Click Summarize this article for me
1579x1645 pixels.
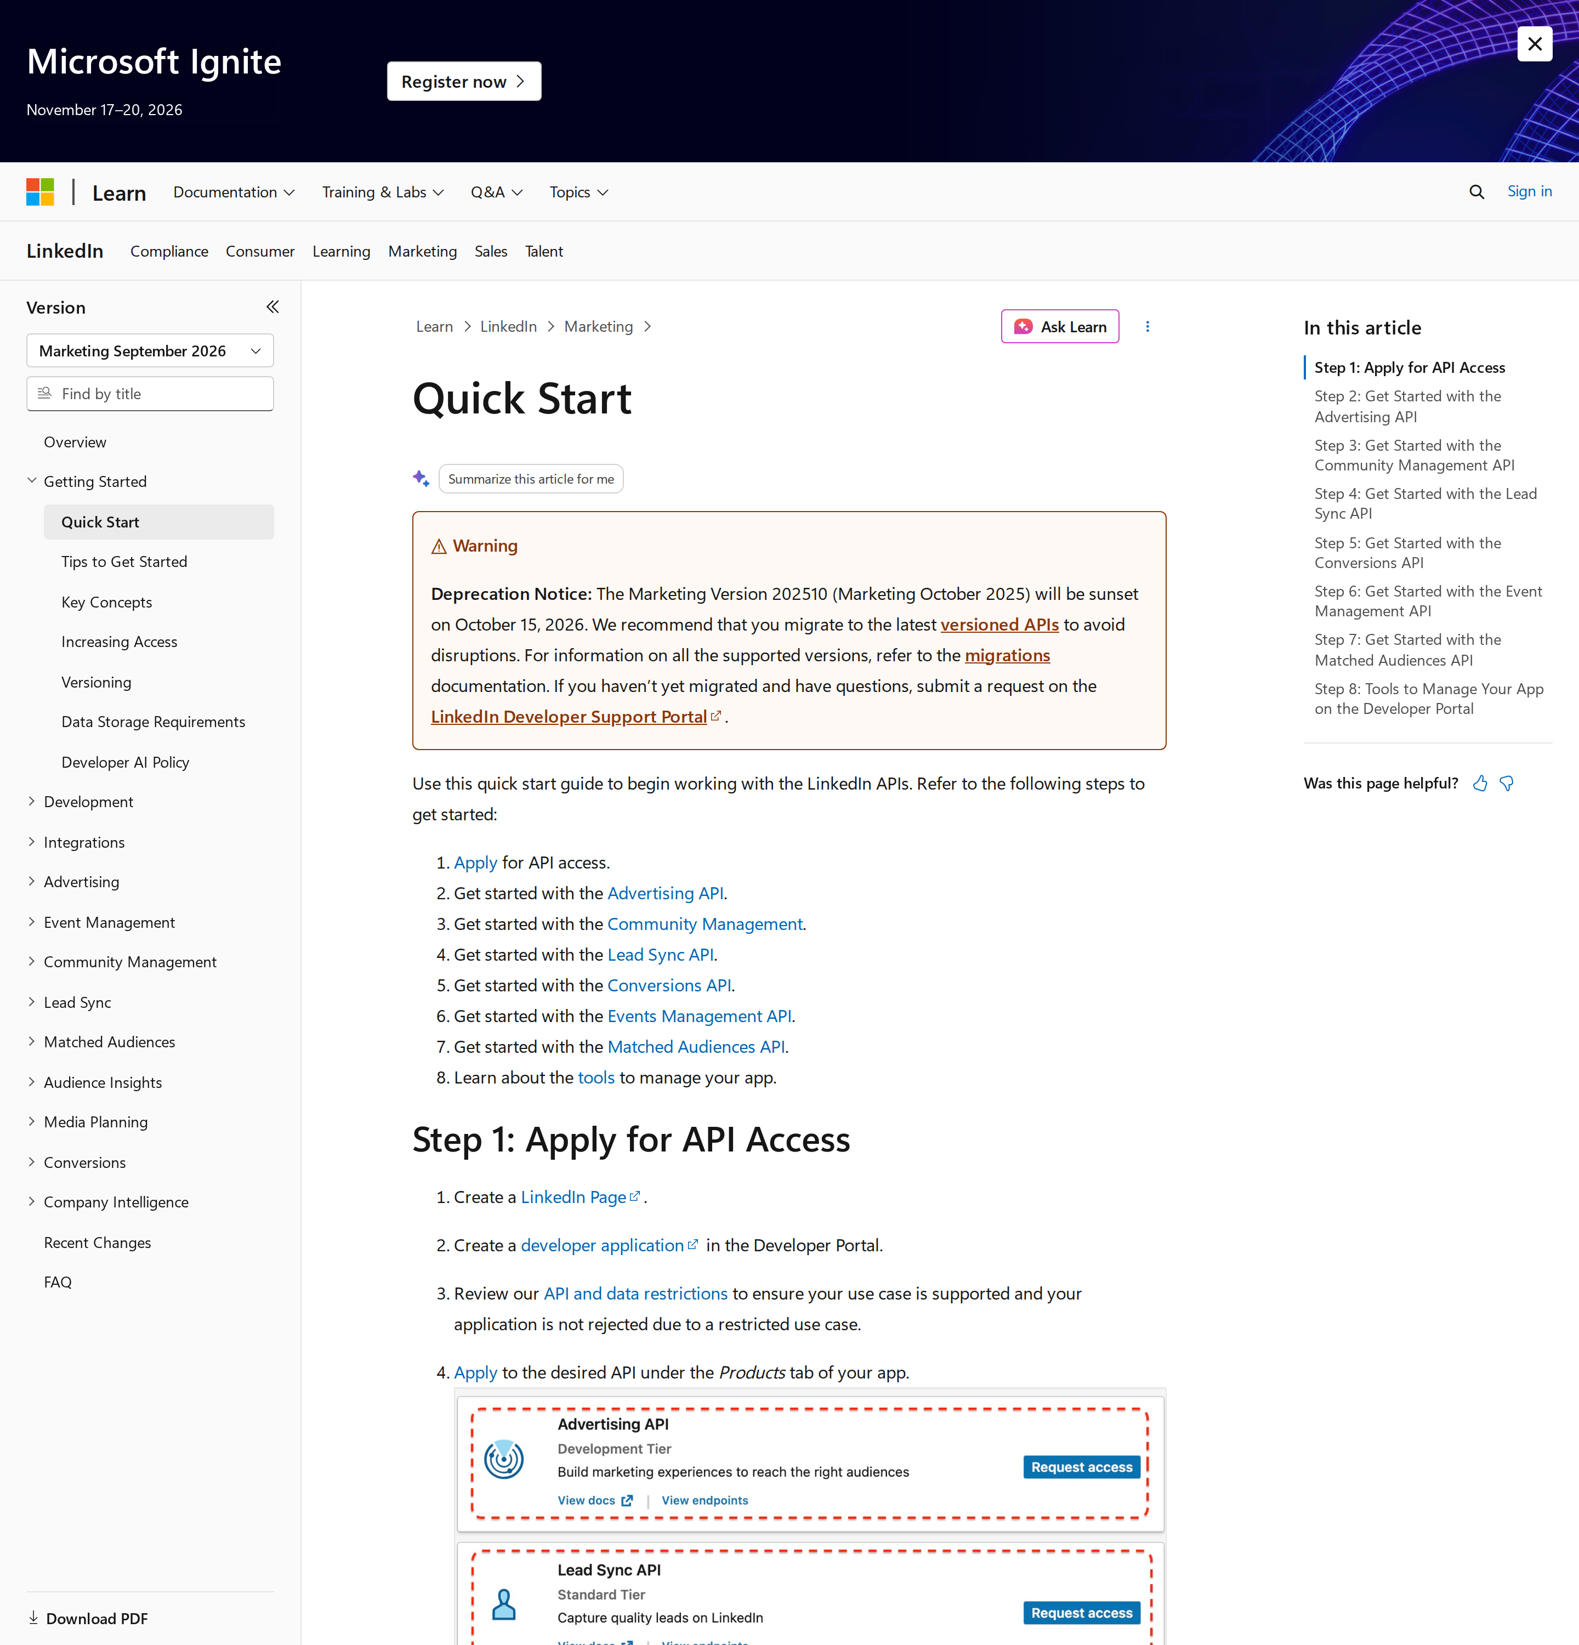click(x=531, y=478)
